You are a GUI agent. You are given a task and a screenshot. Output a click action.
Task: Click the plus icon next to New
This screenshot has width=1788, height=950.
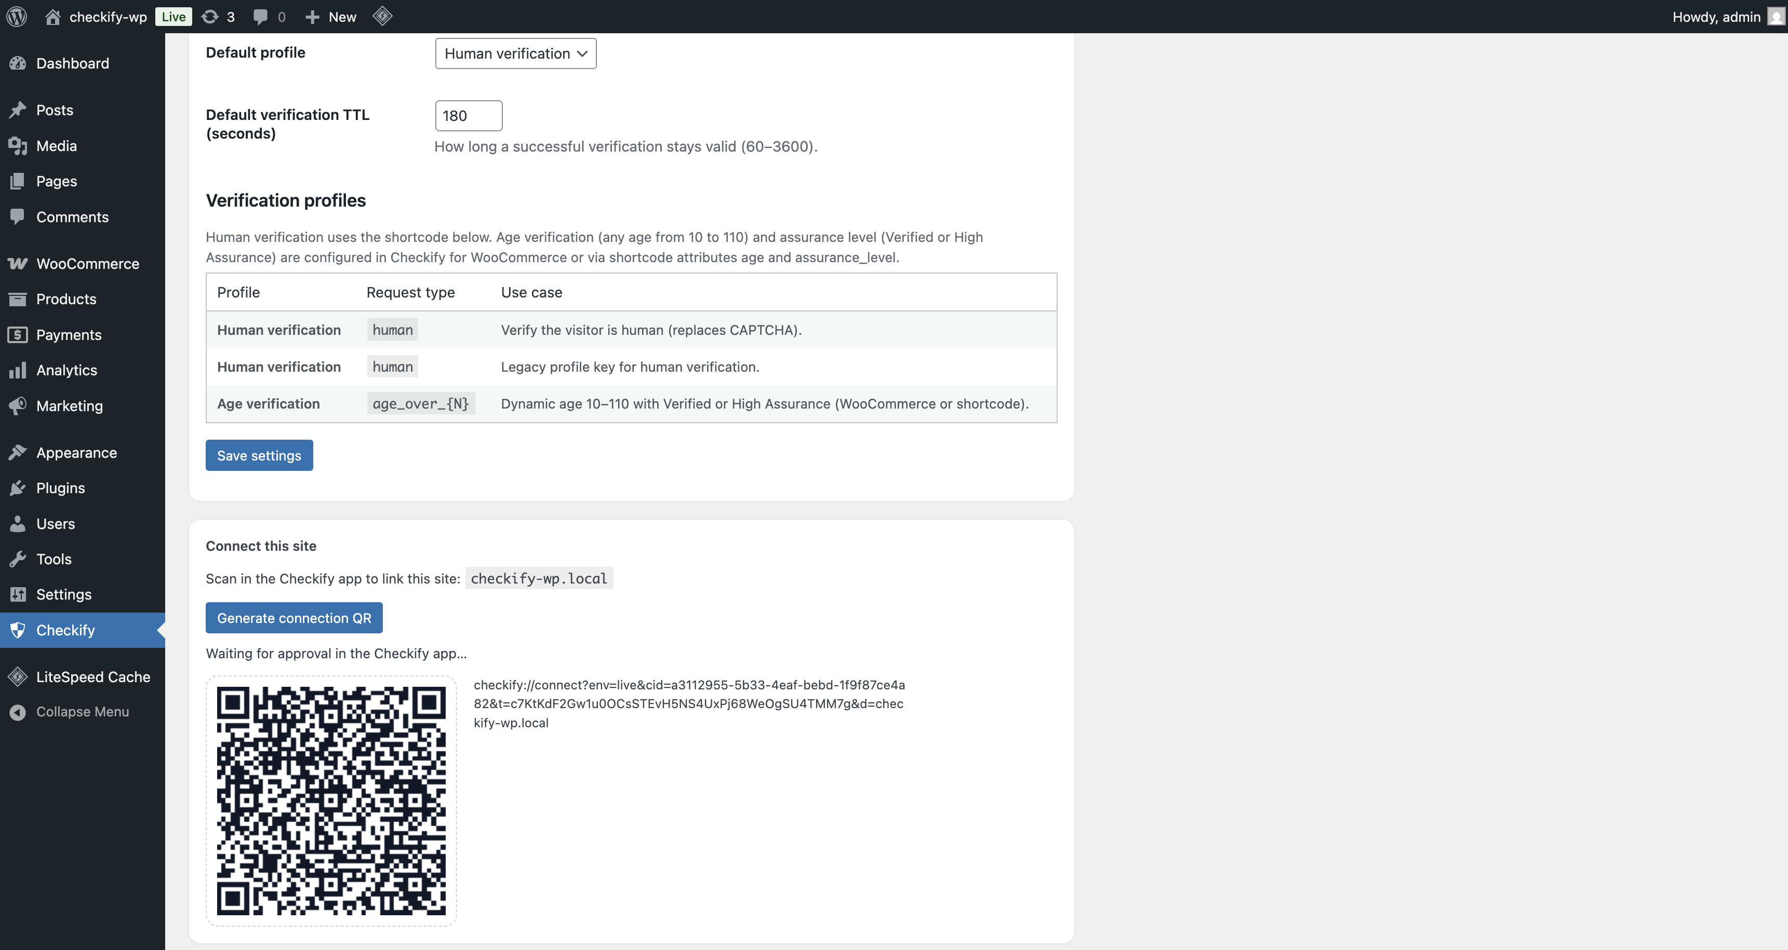coord(312,17)
